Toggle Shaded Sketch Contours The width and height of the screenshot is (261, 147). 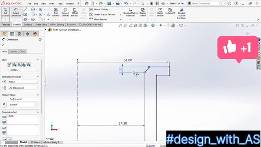(181, 13)
